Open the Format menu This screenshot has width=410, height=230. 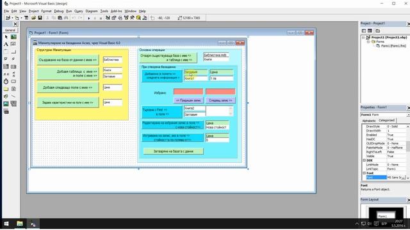tap(46, 11)
